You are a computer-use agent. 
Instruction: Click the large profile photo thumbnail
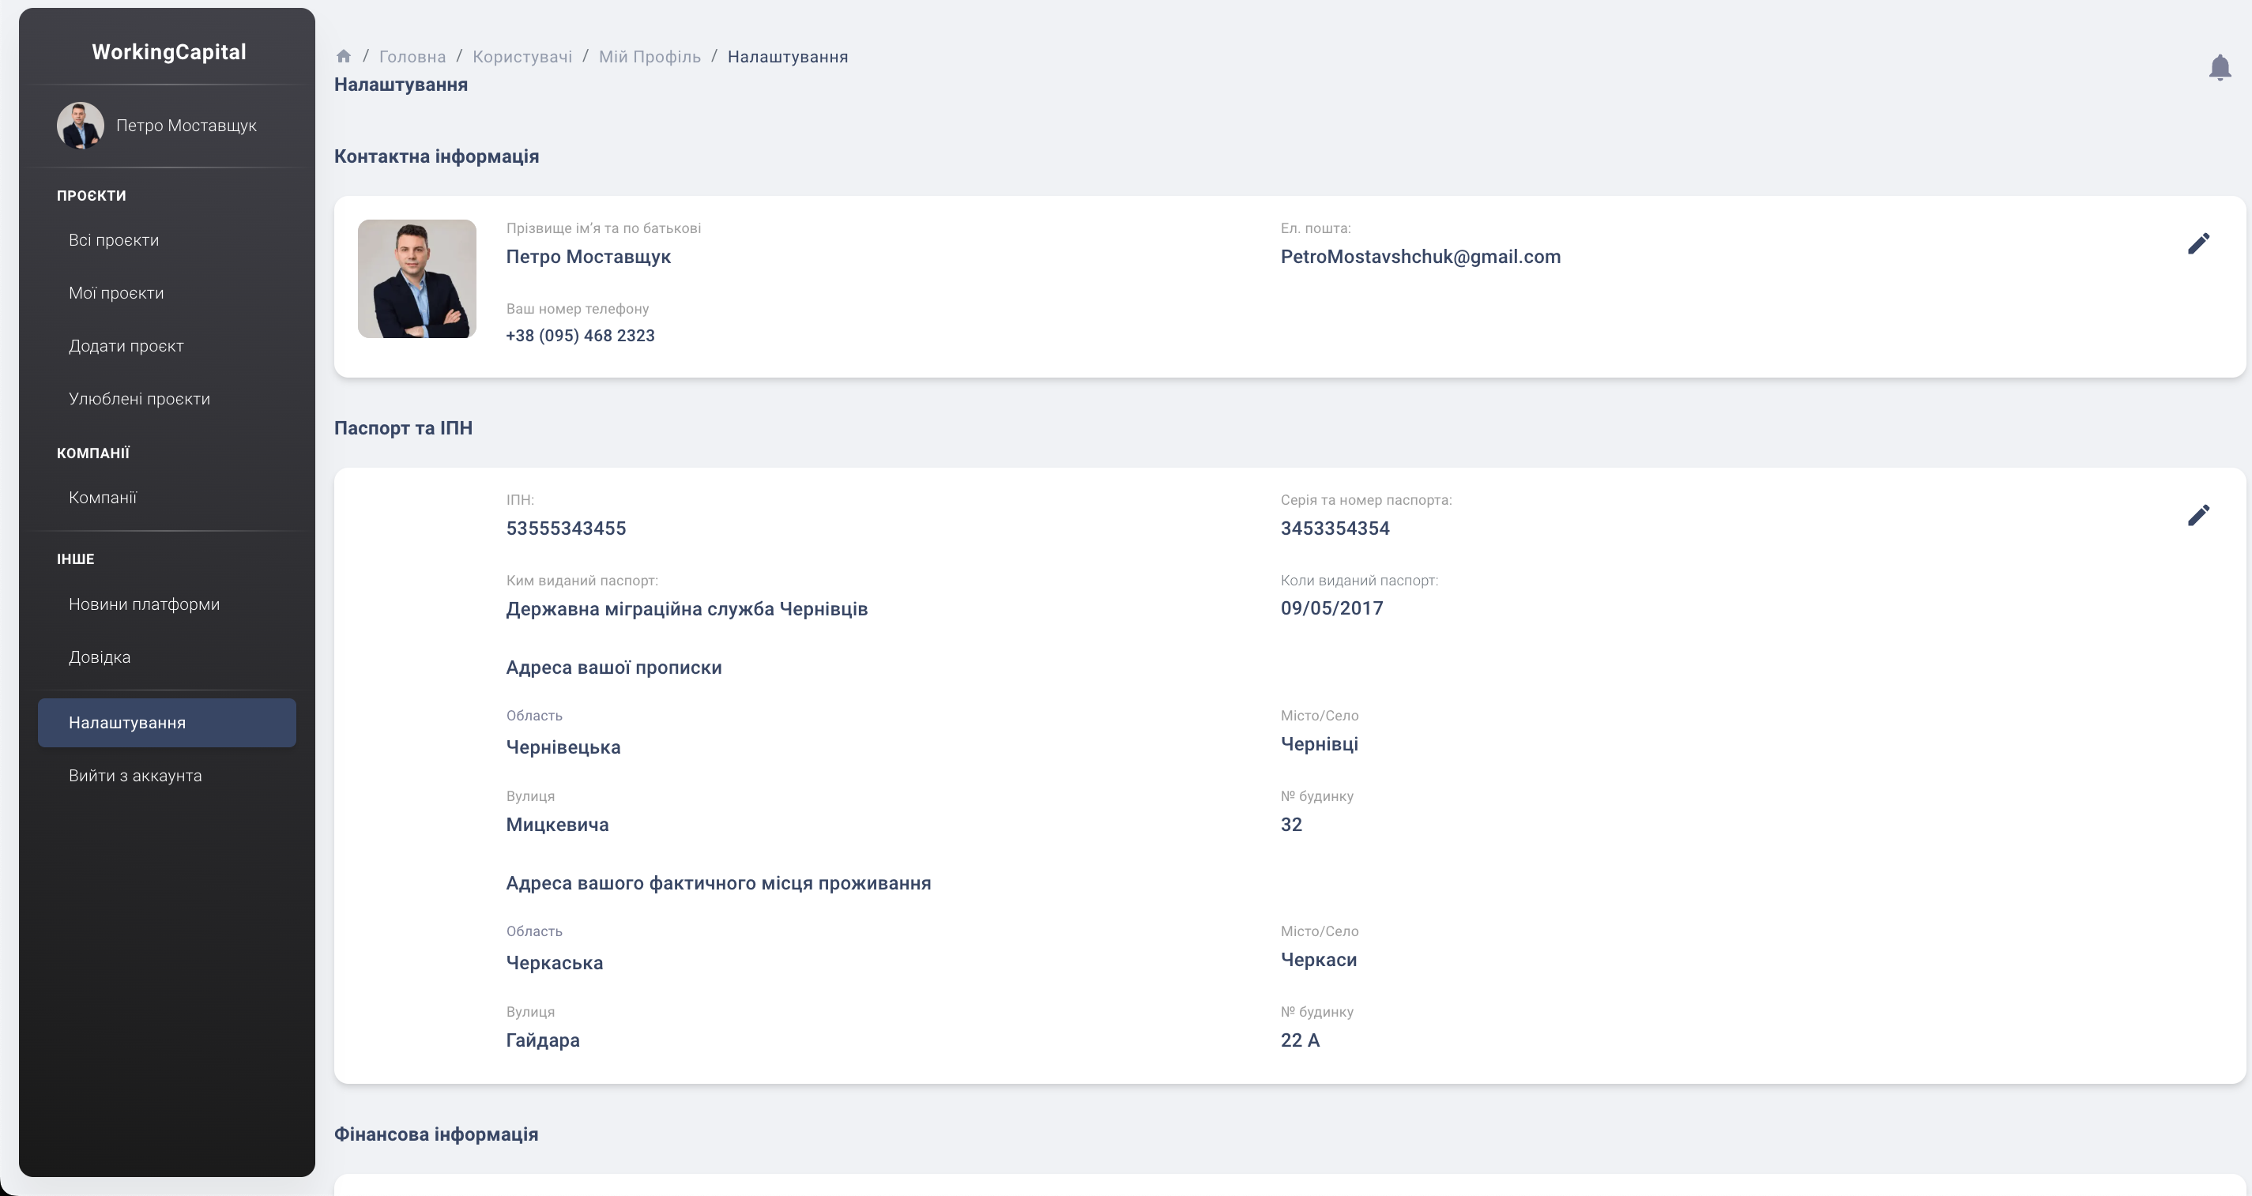click(x=417, y=279)
